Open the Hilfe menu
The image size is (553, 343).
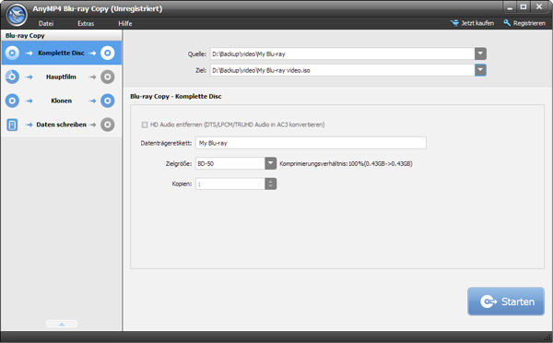click(125, 24)
